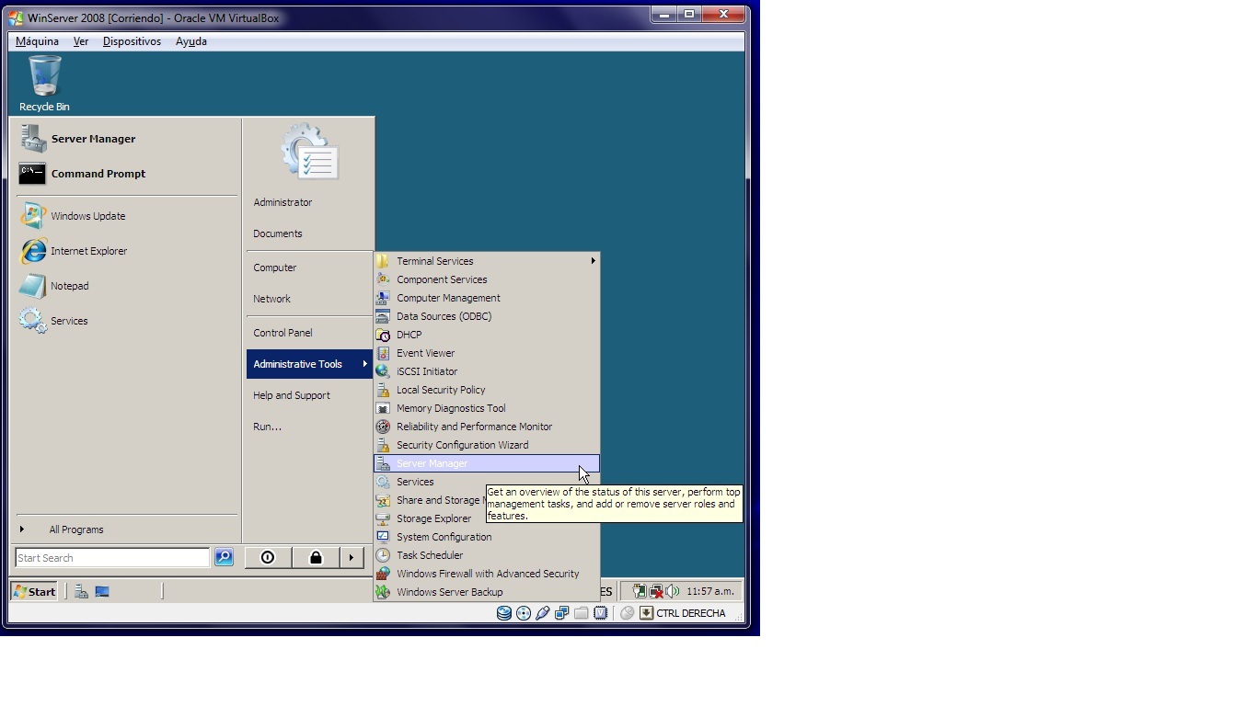This screenshot has height=706, width=1257.
Task: Click Show Desktop quick launch icon
Action: click(x=102, y=592)
